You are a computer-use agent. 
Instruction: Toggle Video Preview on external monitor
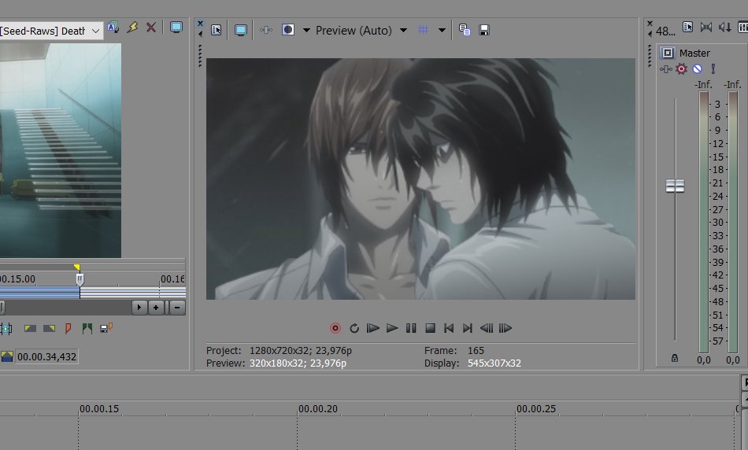[x=241, y=31]
